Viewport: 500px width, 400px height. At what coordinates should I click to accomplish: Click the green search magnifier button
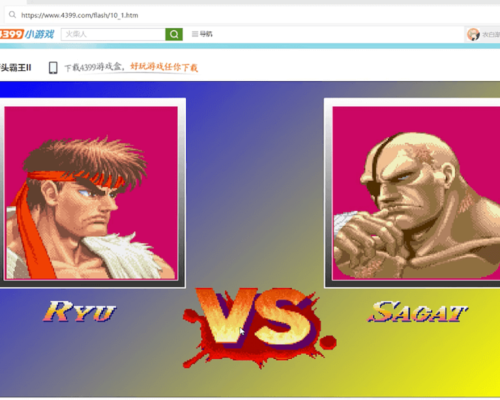click(174, 34)
